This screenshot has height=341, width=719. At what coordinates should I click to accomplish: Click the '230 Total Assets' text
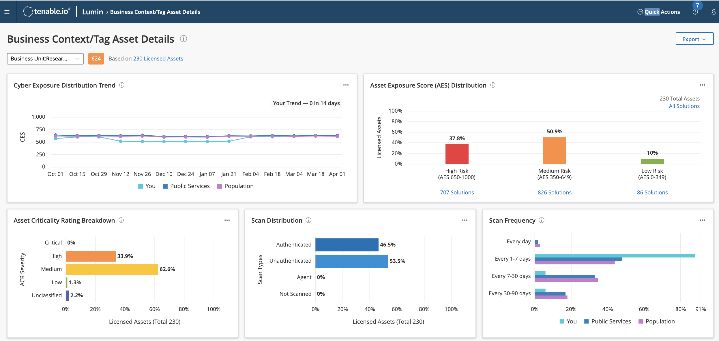pyautogui.click(x=679, y=98)
